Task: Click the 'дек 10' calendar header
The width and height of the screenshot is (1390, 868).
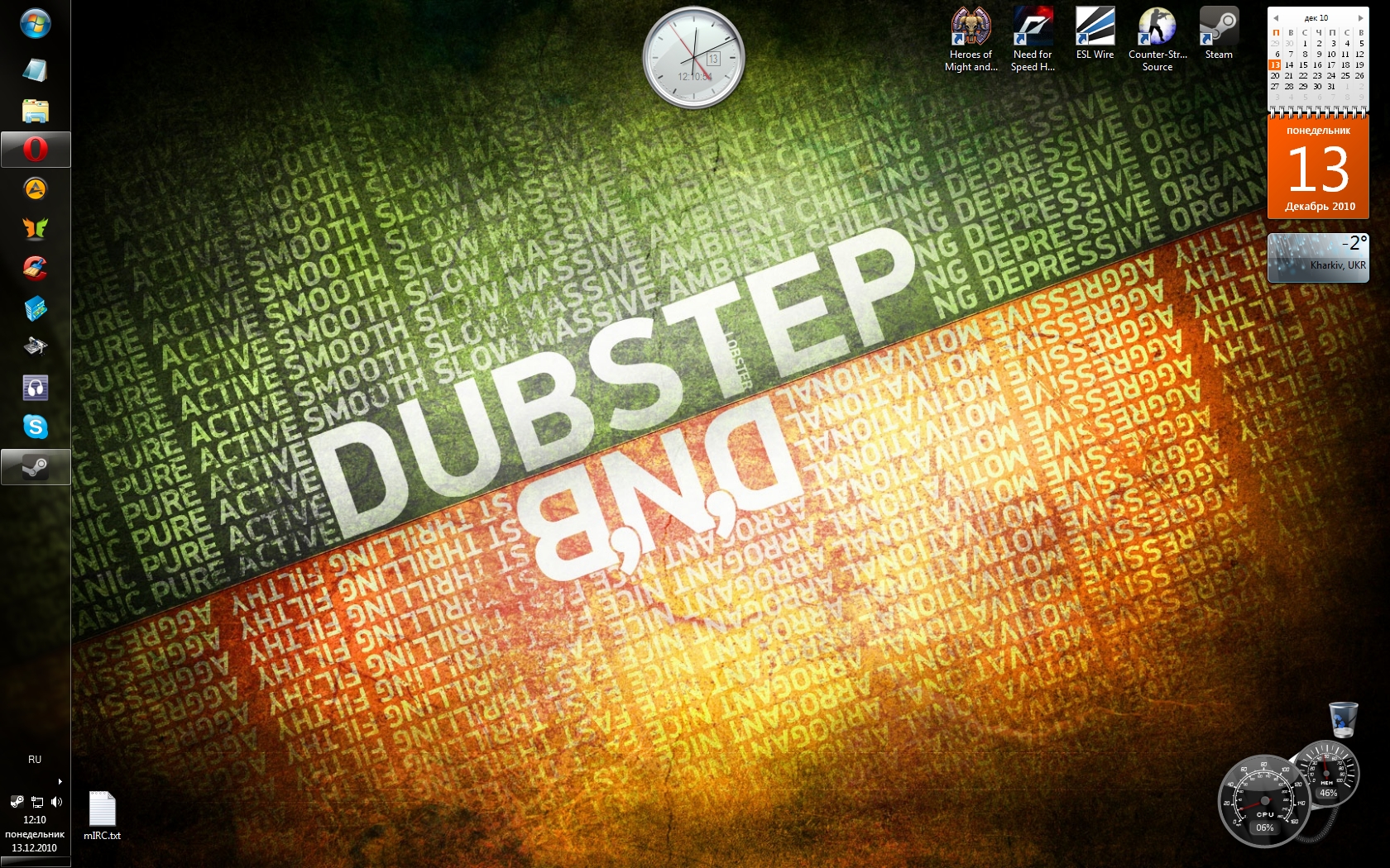Action: 1316,18
